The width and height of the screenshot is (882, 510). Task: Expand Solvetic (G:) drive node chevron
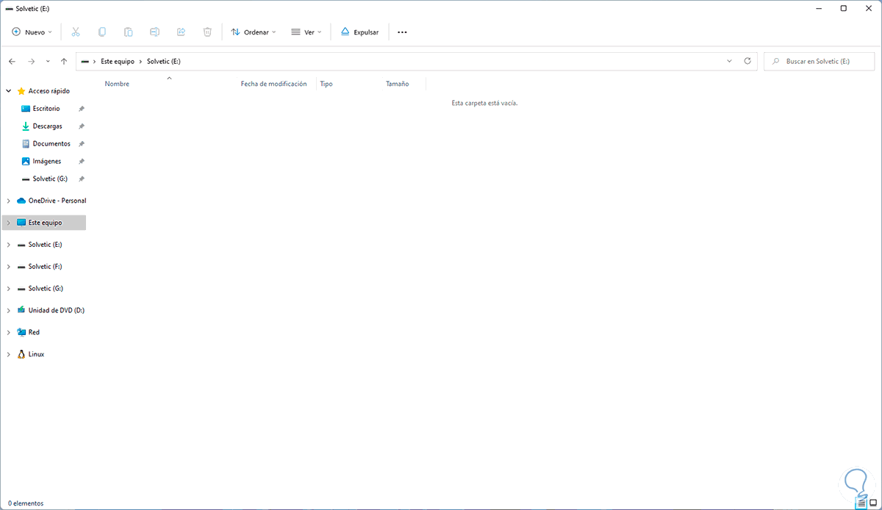[x=8, y=289]
